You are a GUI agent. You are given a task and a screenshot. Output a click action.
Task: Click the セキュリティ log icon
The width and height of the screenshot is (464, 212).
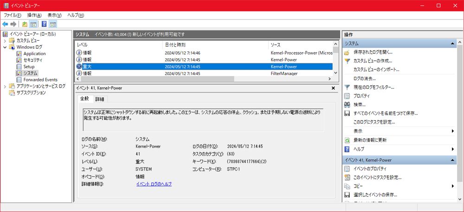19,60
